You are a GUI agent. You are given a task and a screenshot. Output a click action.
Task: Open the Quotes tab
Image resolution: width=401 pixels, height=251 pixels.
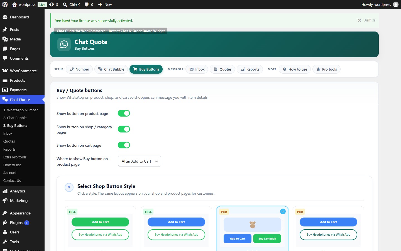coord(222,69)
